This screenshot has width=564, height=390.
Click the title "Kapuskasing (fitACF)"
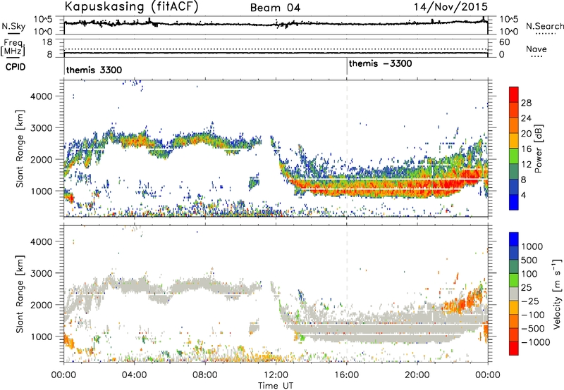[131, 6]
